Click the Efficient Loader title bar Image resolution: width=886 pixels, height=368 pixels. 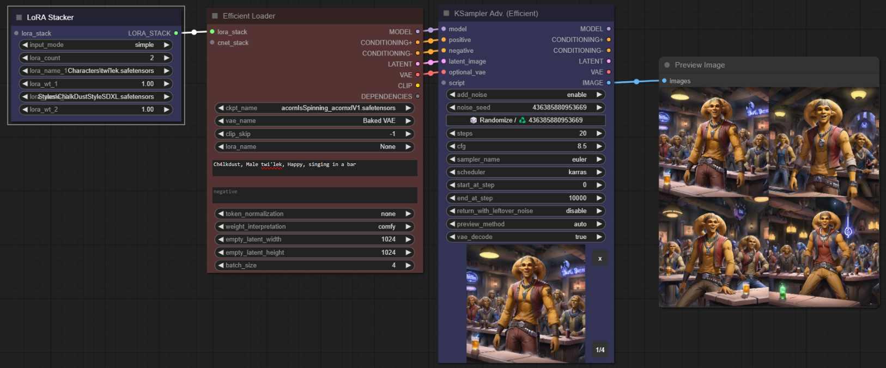(315, 16)
